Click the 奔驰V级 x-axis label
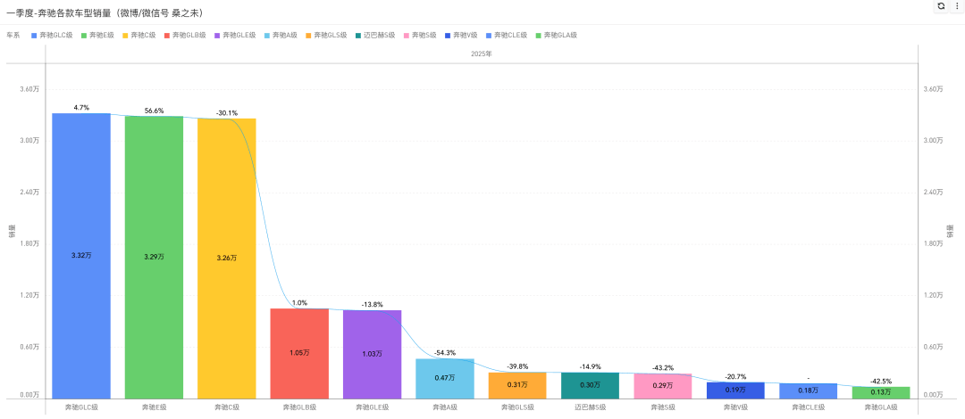This screenshot has height=419, width=965. click(735, 407)
